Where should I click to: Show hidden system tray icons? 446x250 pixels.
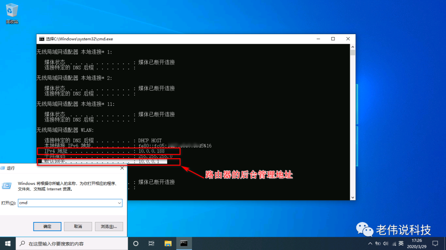point(370,243)
